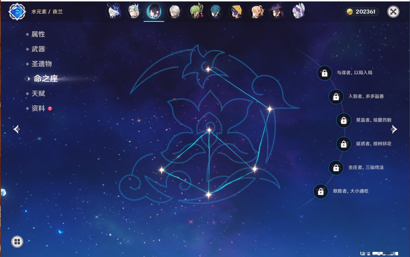Switch to the previous character with the left arrow

16,129
